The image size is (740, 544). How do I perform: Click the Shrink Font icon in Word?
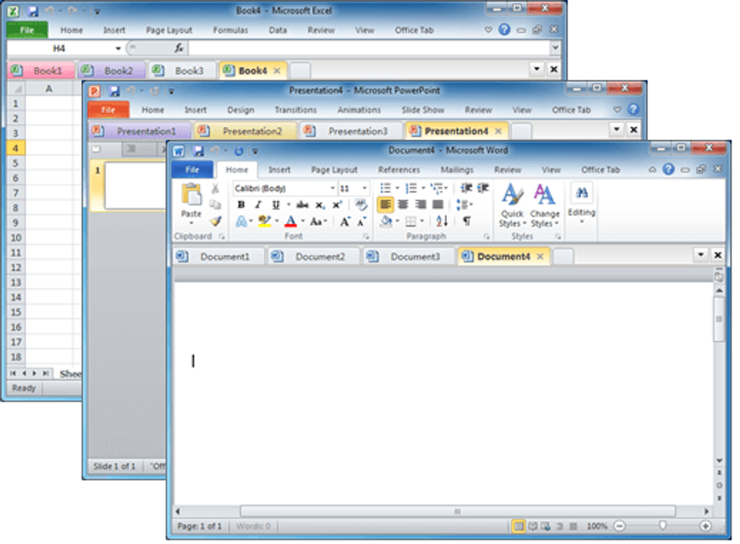[361, 221]
